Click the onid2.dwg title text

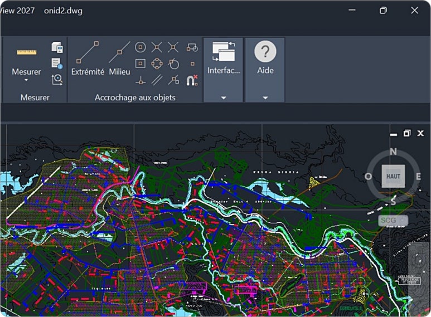click(63, 11)
